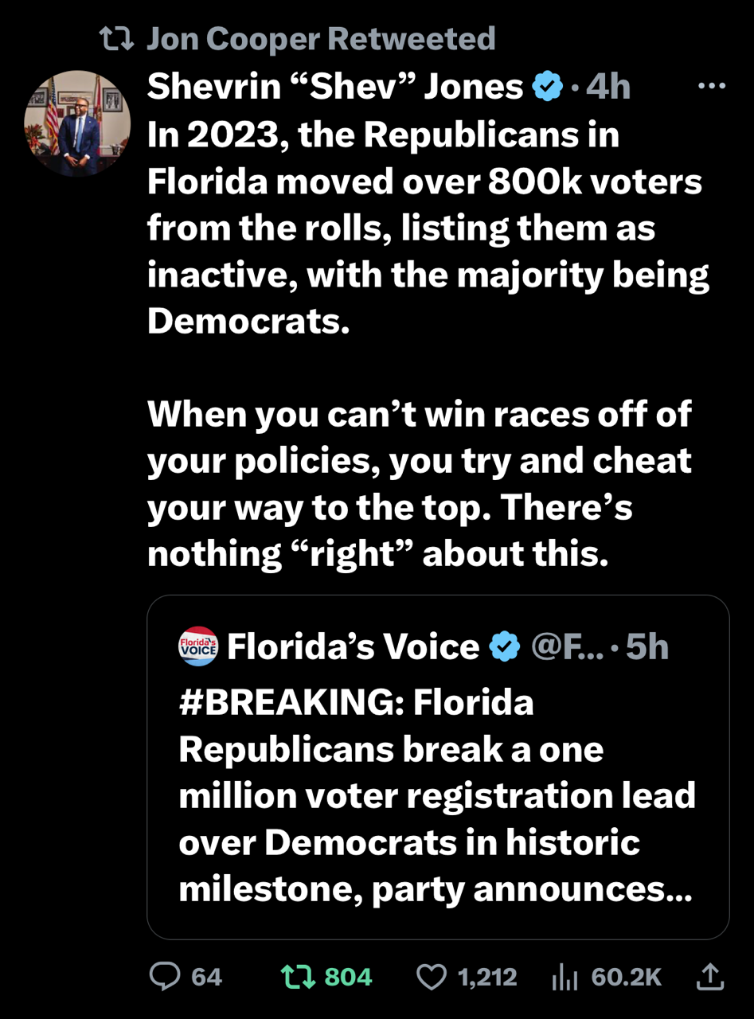The height and width of the screenshot is (1019, 754).
Task: Open the reply comment icon
Action: point(166,977)
